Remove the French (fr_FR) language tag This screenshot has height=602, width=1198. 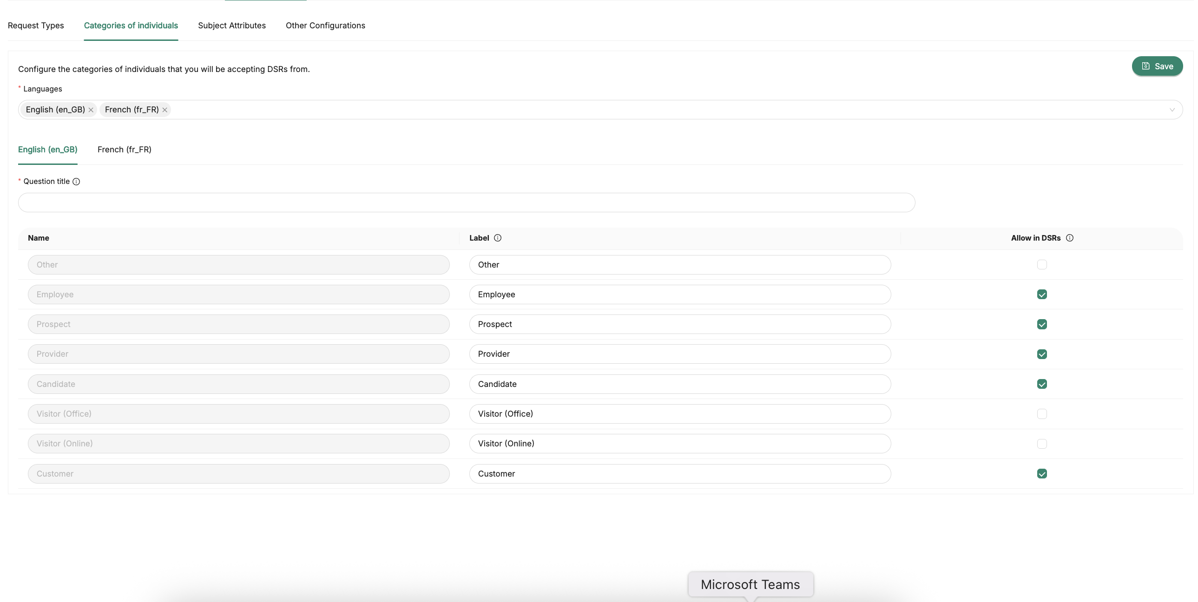pos(165,110)
